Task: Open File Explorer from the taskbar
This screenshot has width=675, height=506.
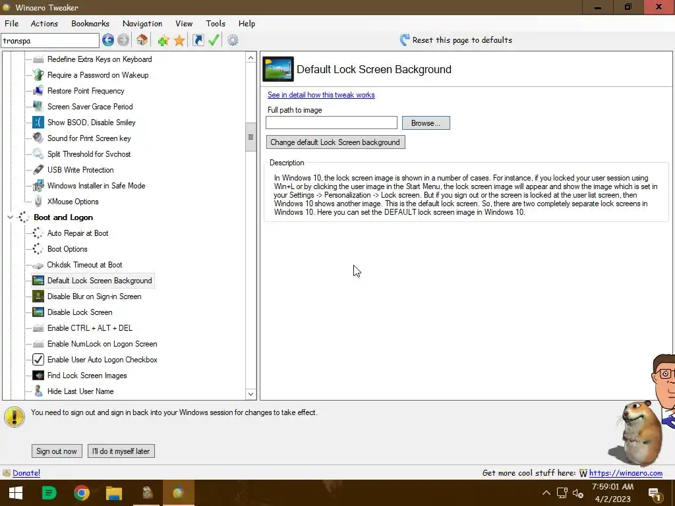Action: tap(114, 493)
